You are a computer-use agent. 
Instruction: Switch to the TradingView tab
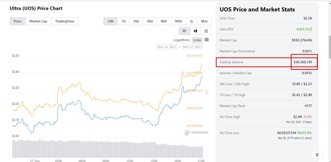coord(65,21)
